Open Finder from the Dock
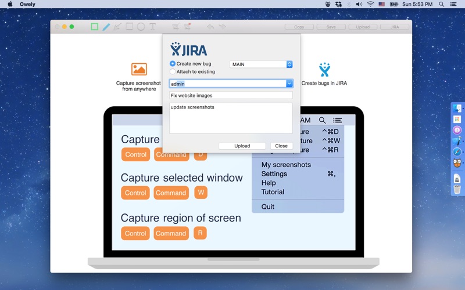Screen dimensions: 465x290 tap(457, 108)
